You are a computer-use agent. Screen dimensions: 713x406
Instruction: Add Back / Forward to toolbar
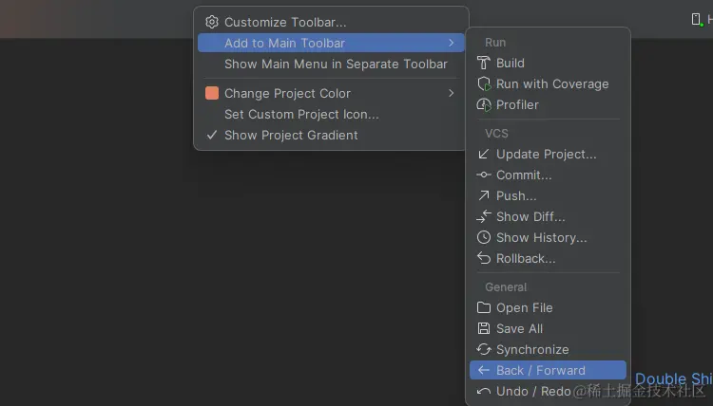[x=540, y=370]
